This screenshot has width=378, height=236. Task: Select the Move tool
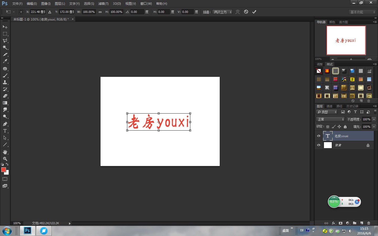point(5,27)
